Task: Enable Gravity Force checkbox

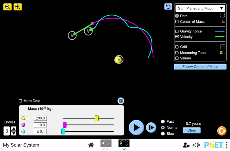Action: [x=177, y=31]
